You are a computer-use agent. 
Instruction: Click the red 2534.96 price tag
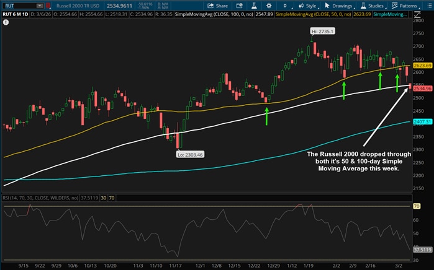coord(422,89)
